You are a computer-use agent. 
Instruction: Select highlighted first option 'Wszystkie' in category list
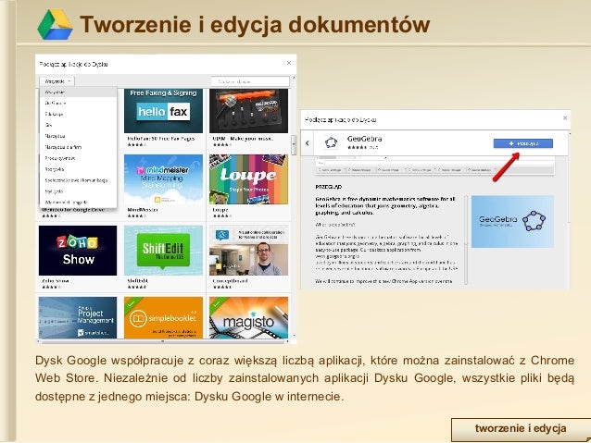point(78,92)
